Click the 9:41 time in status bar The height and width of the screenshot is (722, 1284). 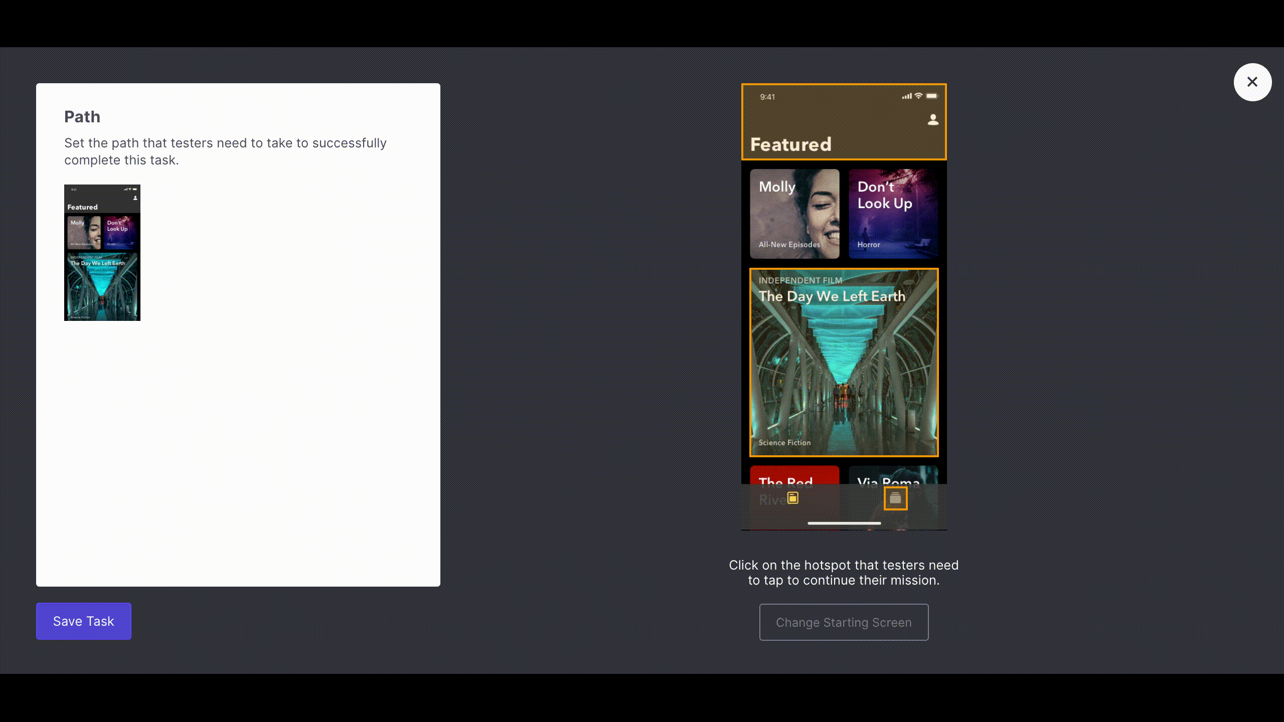tap(767, 97)
